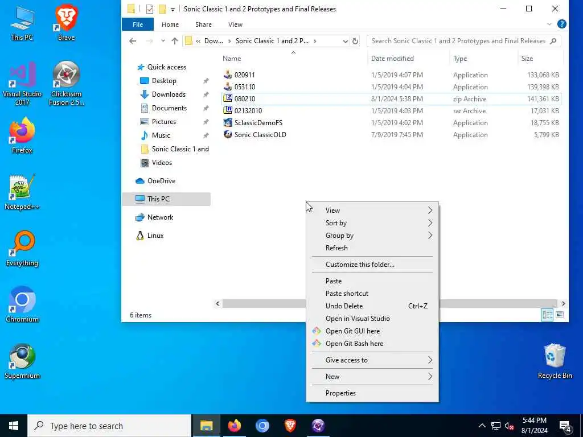
Task: Open Visual Studio 2017 desktop shortcut
Action: [22, 84]
